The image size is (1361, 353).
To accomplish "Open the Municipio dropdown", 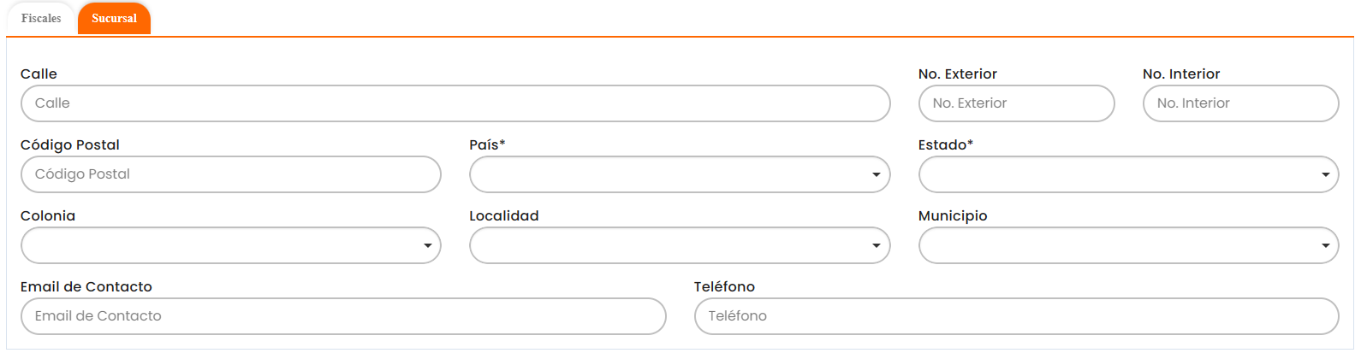I will tap(1128, 245).
